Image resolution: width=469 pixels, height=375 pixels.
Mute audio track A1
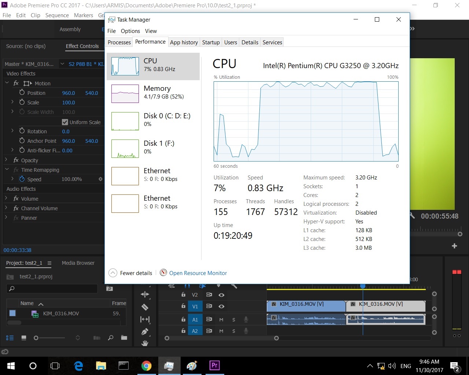tap(221, 320)
